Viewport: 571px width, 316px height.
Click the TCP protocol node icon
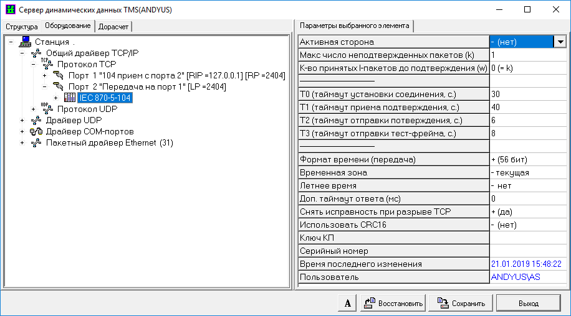pos(47,63)
